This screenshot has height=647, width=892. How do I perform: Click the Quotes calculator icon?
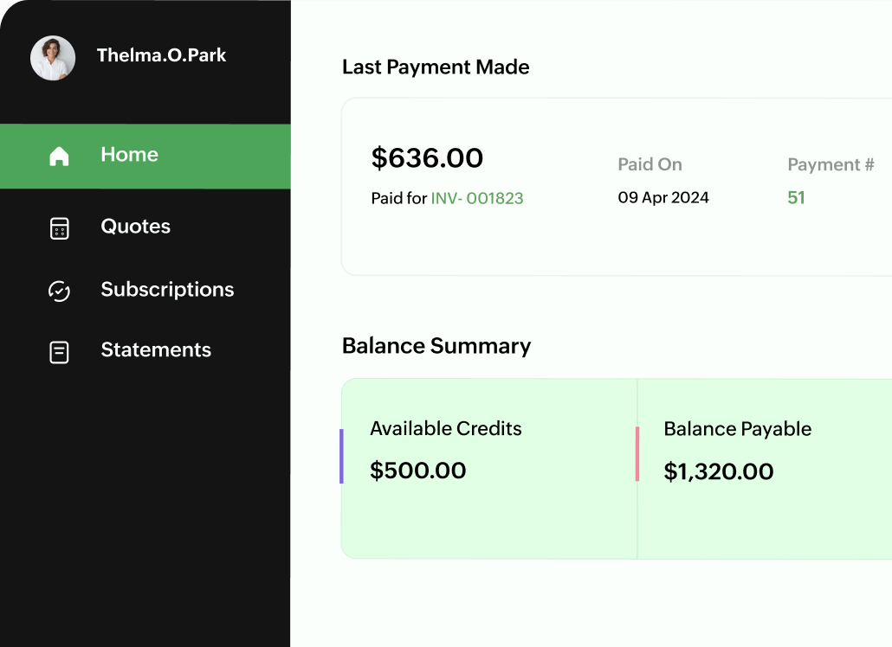click(x=59, y=227)
